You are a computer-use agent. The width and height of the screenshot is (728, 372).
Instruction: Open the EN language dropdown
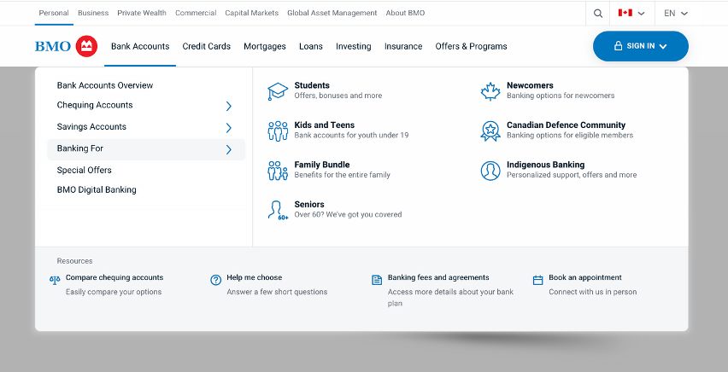[x=676, y=14]
